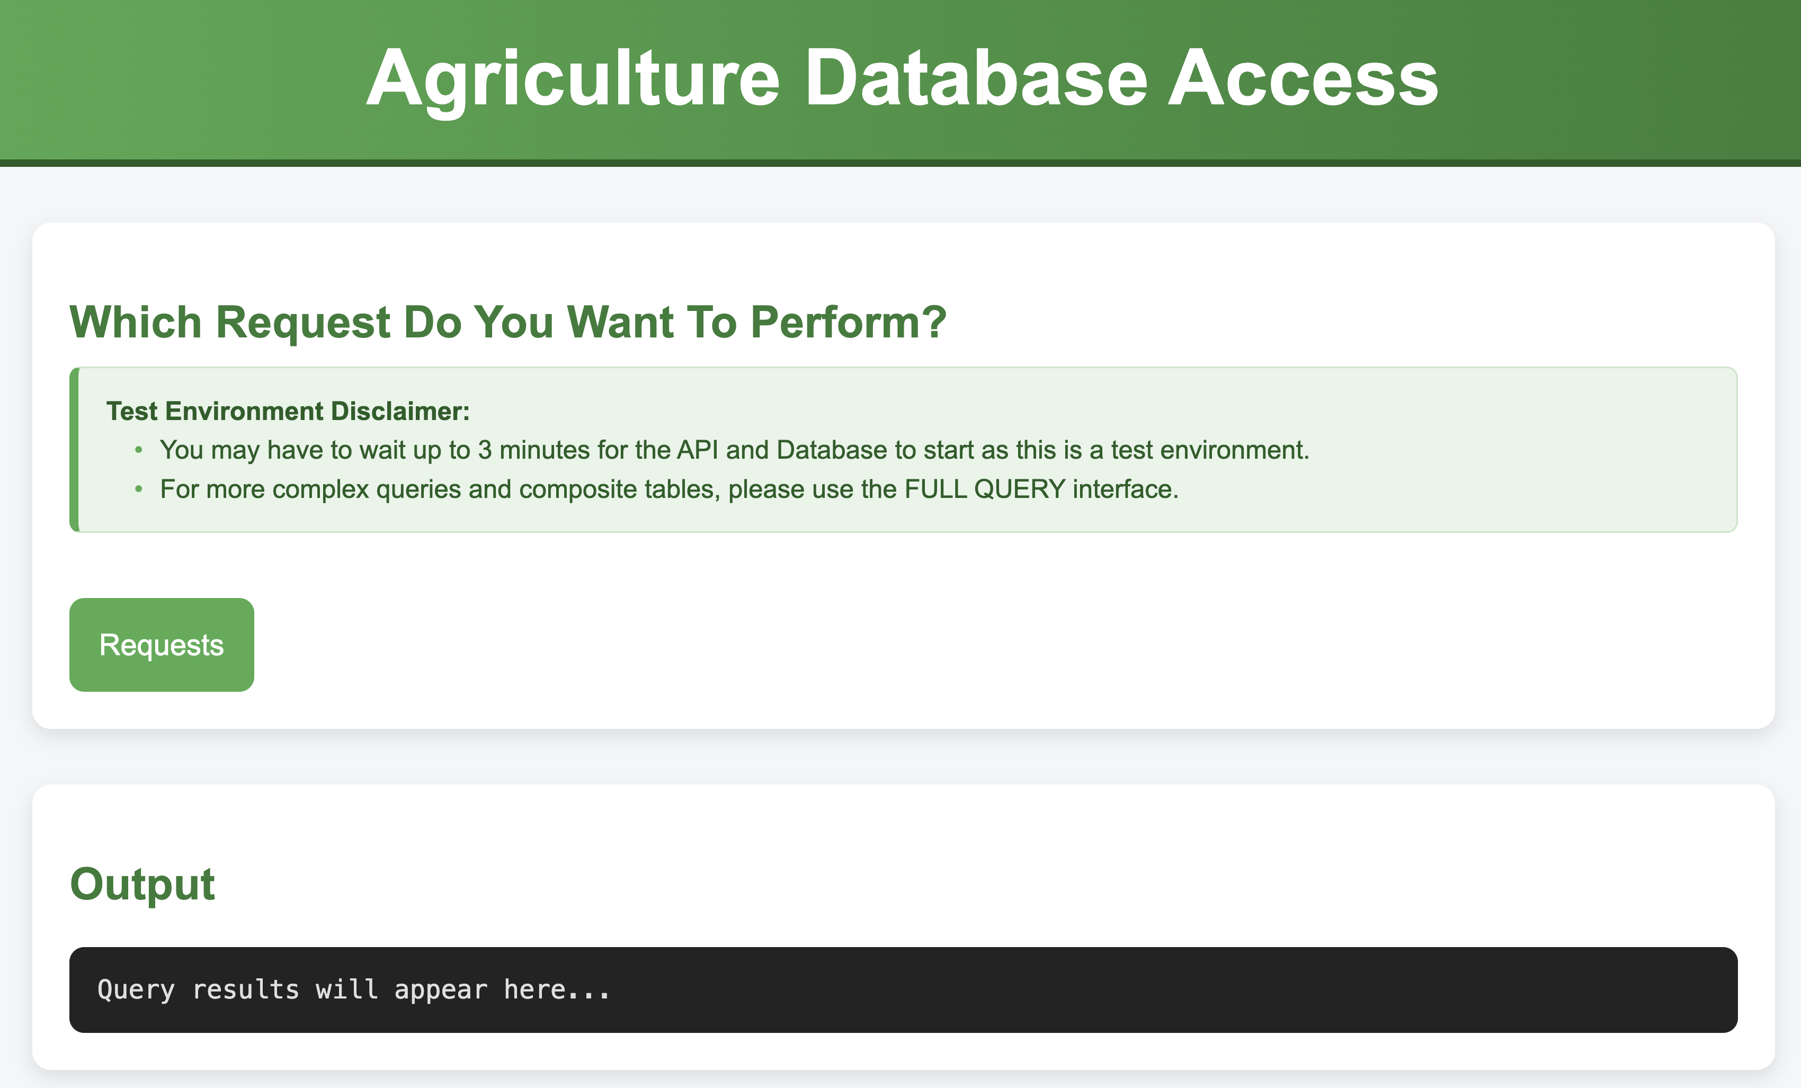Open the Requests dropdown menu
Image resolution: width=1801 pixels, height=1088 pixels.
point(162,645)
